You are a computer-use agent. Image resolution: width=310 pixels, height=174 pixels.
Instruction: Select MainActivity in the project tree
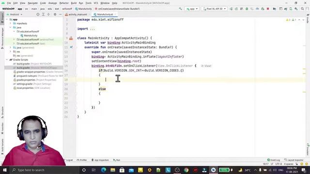click(31, 35)
